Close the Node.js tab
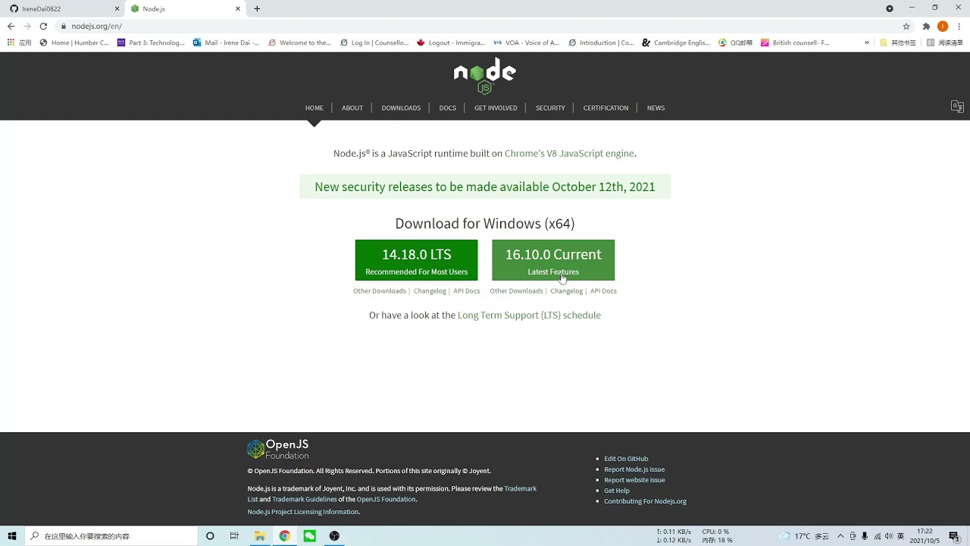Image resolution: width=970 pixels, height=546 pixels. (238, 8)
